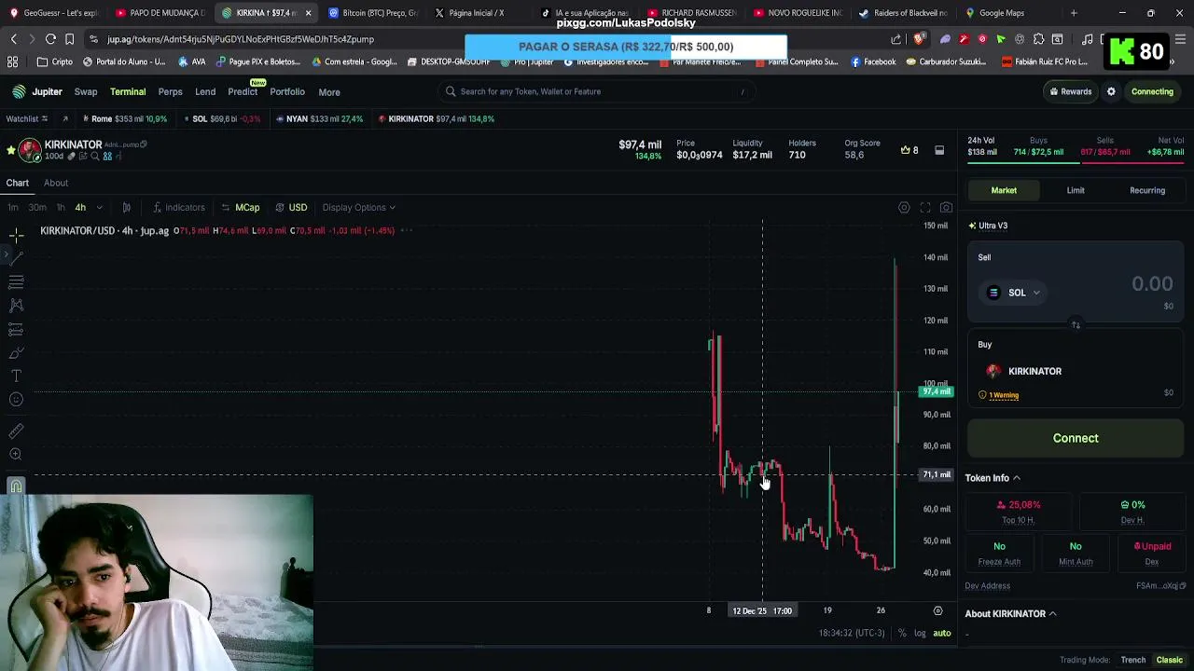Toggle magnet mode in drawing toolbar

(x=16, y=486)
